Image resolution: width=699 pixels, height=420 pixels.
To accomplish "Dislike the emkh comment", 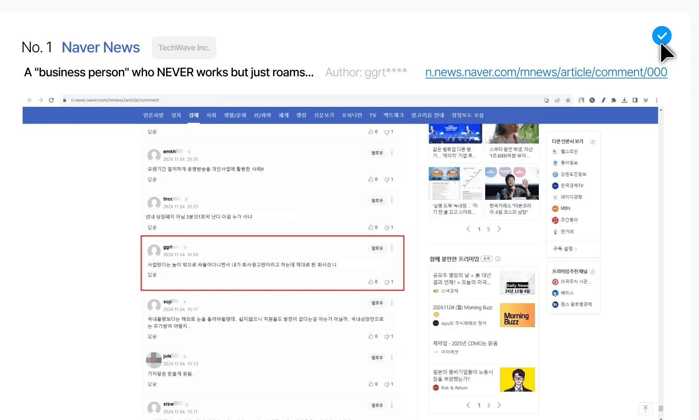I will [389, 180].
